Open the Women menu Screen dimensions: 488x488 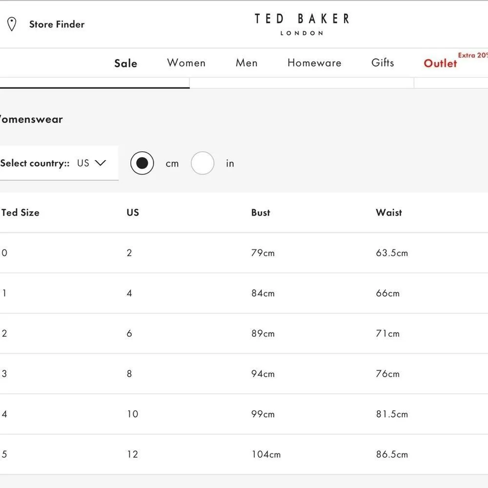click(186, 63)
